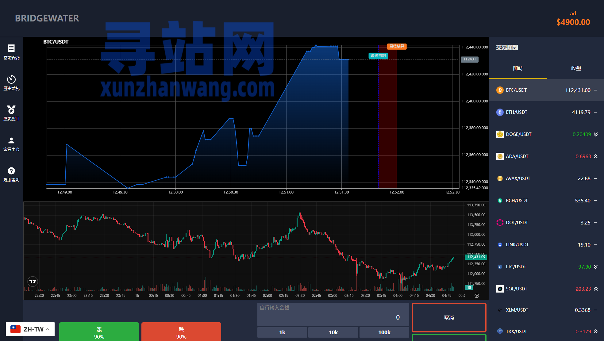The image size is (604, 341).
Task: Click the TradingView logo on chart
Action: tap(33, 282)
